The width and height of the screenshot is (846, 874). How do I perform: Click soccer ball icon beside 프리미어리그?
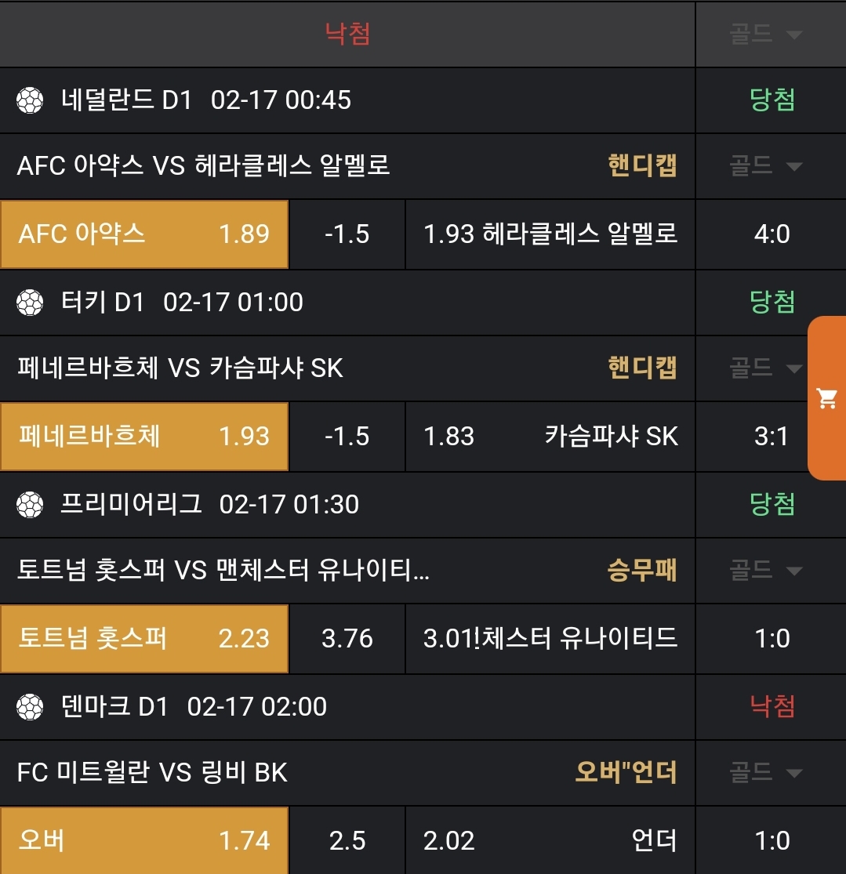(30, 504)
